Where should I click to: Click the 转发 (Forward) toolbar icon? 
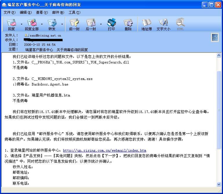52,24
